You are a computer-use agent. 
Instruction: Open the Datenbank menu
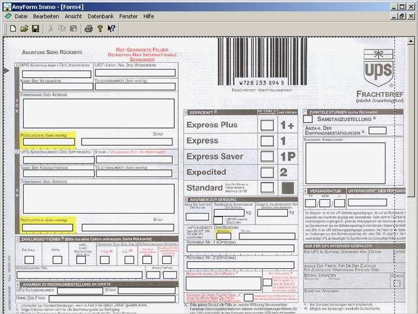point(101,16)
